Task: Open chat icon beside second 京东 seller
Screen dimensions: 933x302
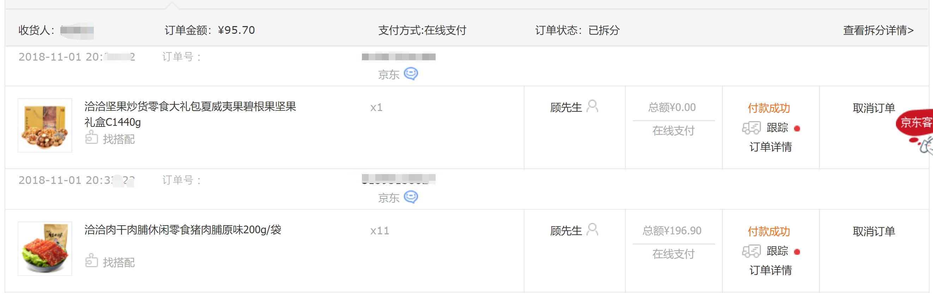Action: (411, 197)
